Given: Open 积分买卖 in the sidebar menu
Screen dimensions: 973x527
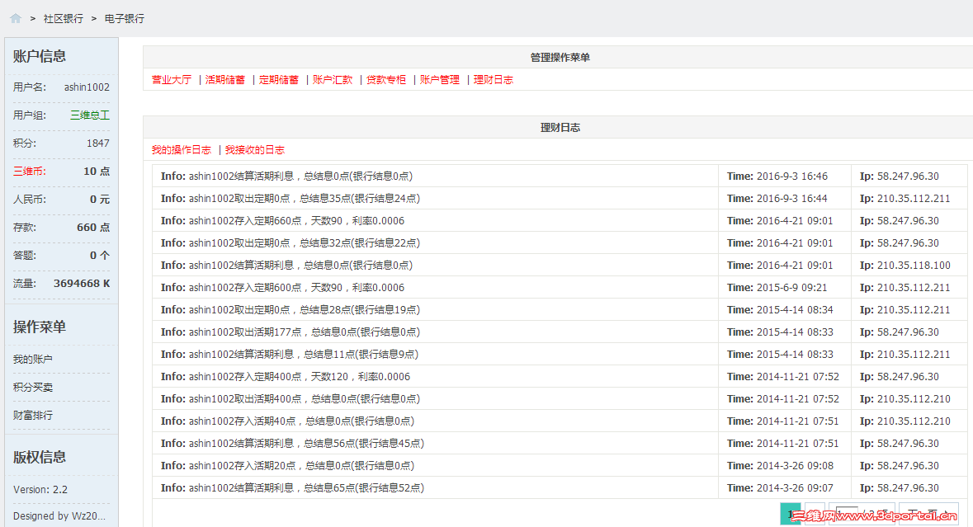Looking at the screenshot, I should point(33,386).
